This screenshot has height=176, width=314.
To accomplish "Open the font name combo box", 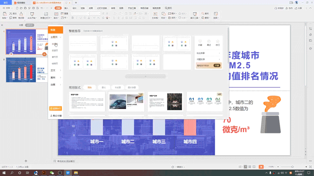I will 80,13.
